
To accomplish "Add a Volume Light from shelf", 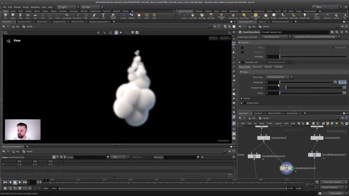I will [233, 16].
